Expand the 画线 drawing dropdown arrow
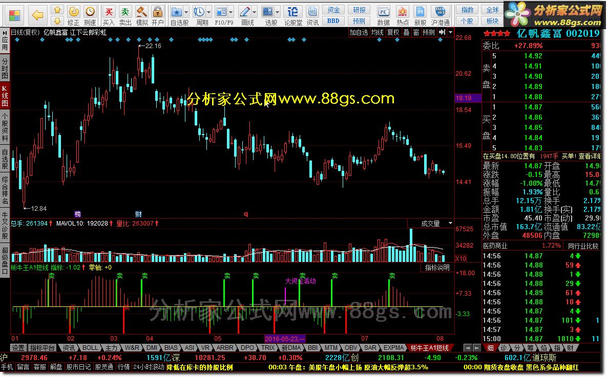The width and height of the screenshot is (607, 377). 254,12
